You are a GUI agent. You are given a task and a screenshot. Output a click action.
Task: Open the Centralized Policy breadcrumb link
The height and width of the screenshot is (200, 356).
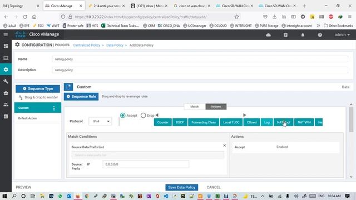(87, 45)
